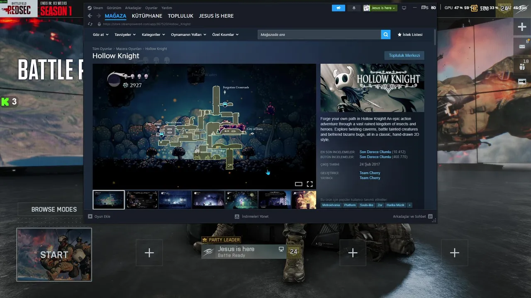This screenshot has width=531, height=298.
Task: Open the Steam menu
Action: coord(98,8)
